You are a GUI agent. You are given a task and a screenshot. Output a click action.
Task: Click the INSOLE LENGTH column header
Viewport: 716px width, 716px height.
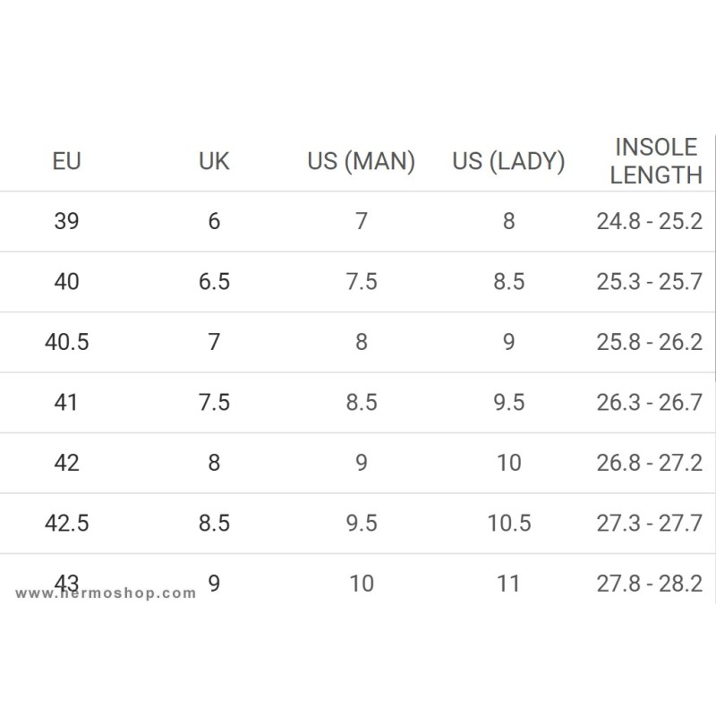click(x=656, y=161)
